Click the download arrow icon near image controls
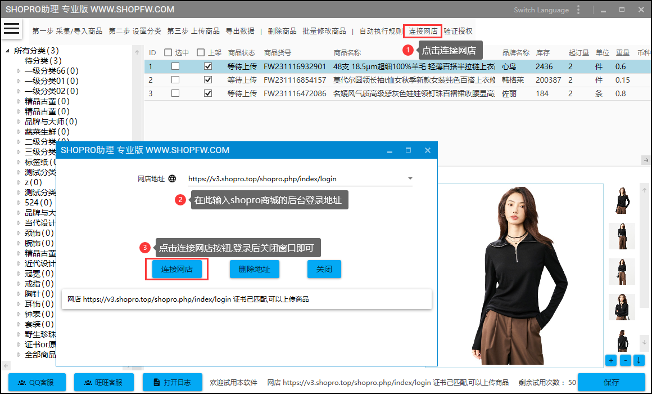Image resolution: width=652 pixels, height=394 pixels. pos(639,360)
